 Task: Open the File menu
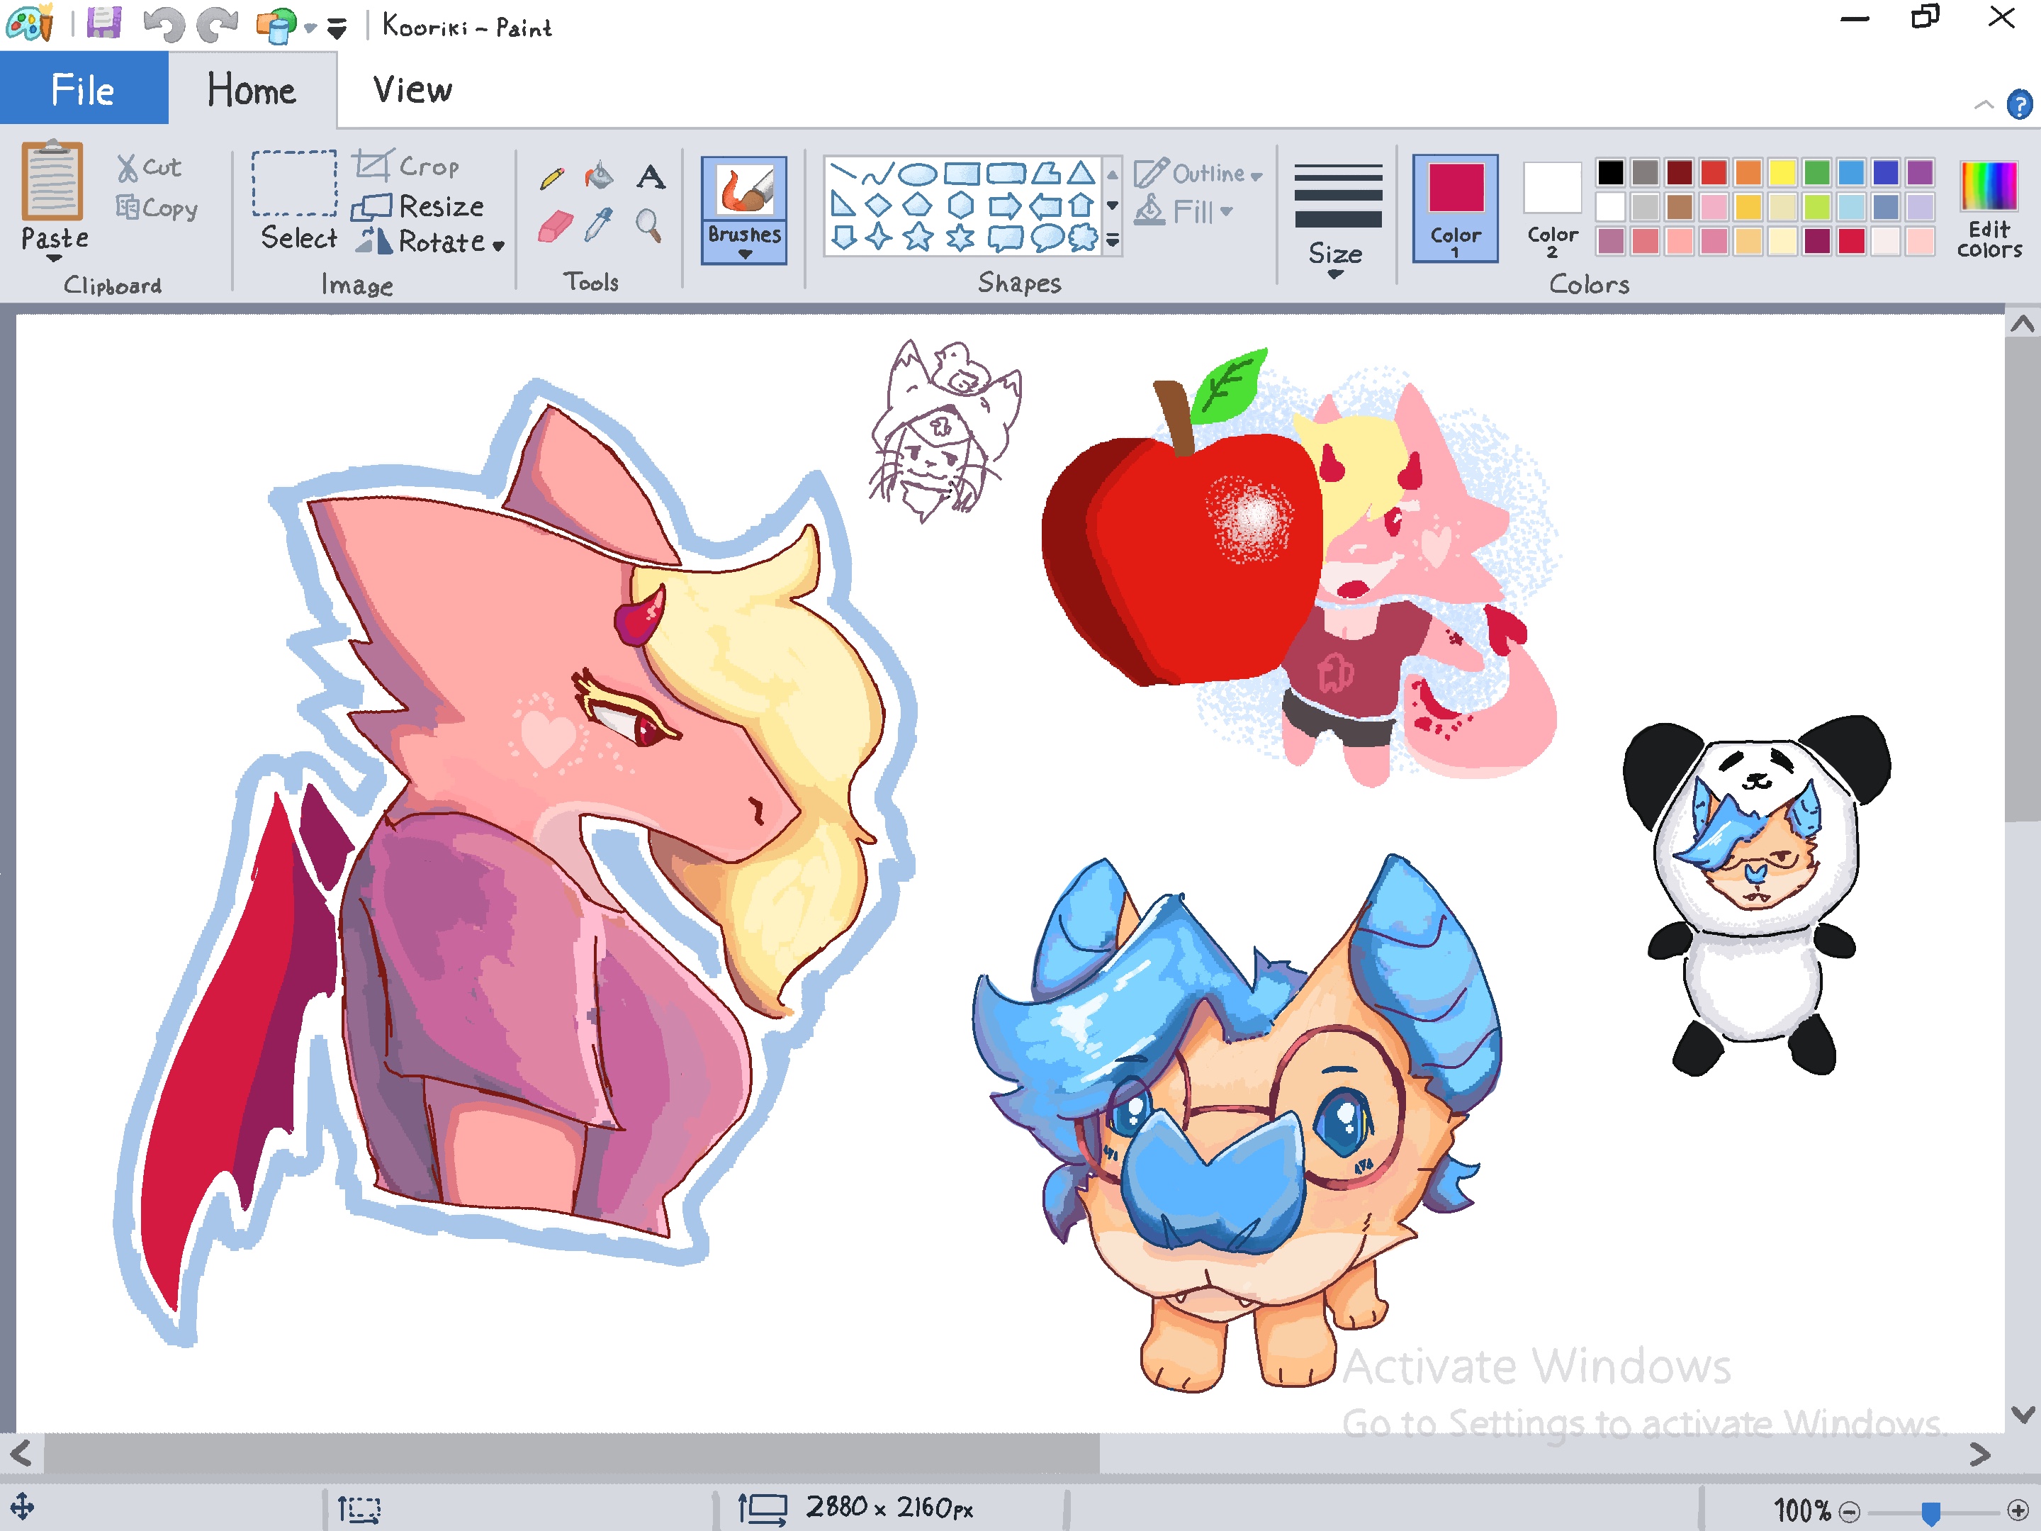tap(83, 91)
